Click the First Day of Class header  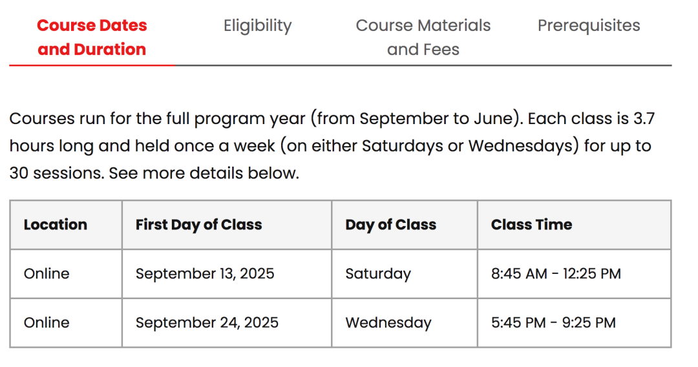[198, 225]
